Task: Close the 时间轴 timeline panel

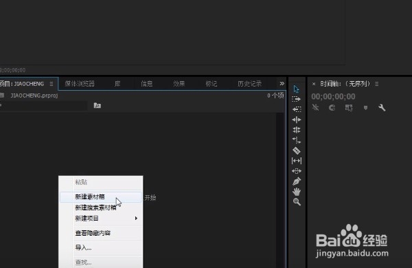Action: coord(314,84)
